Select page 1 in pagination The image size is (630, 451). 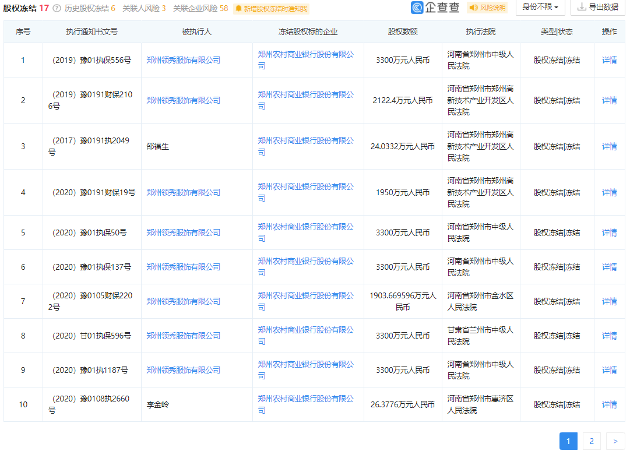coord(568,441)
